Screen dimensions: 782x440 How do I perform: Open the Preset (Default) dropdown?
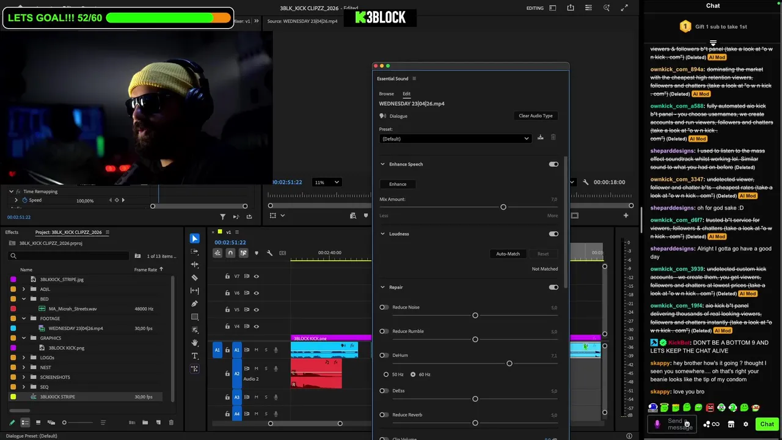click(x=455, y=139)
